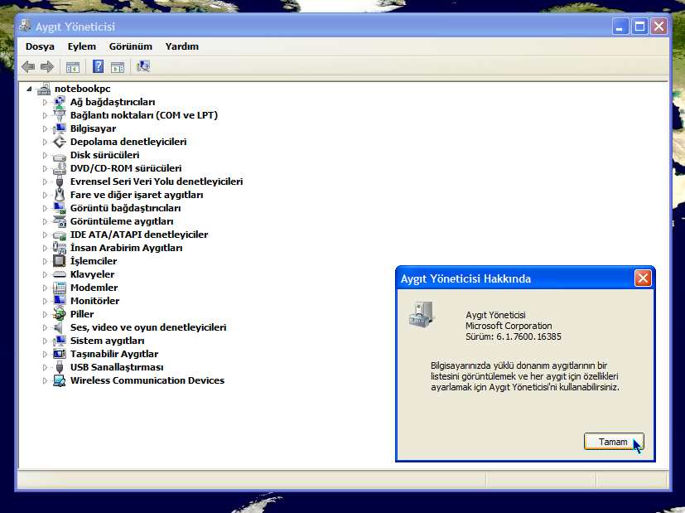The width and height of the screenshot is (685, 513).
Task: Click the Back arrow toolbar icon
Action: (x=28, y=67)
